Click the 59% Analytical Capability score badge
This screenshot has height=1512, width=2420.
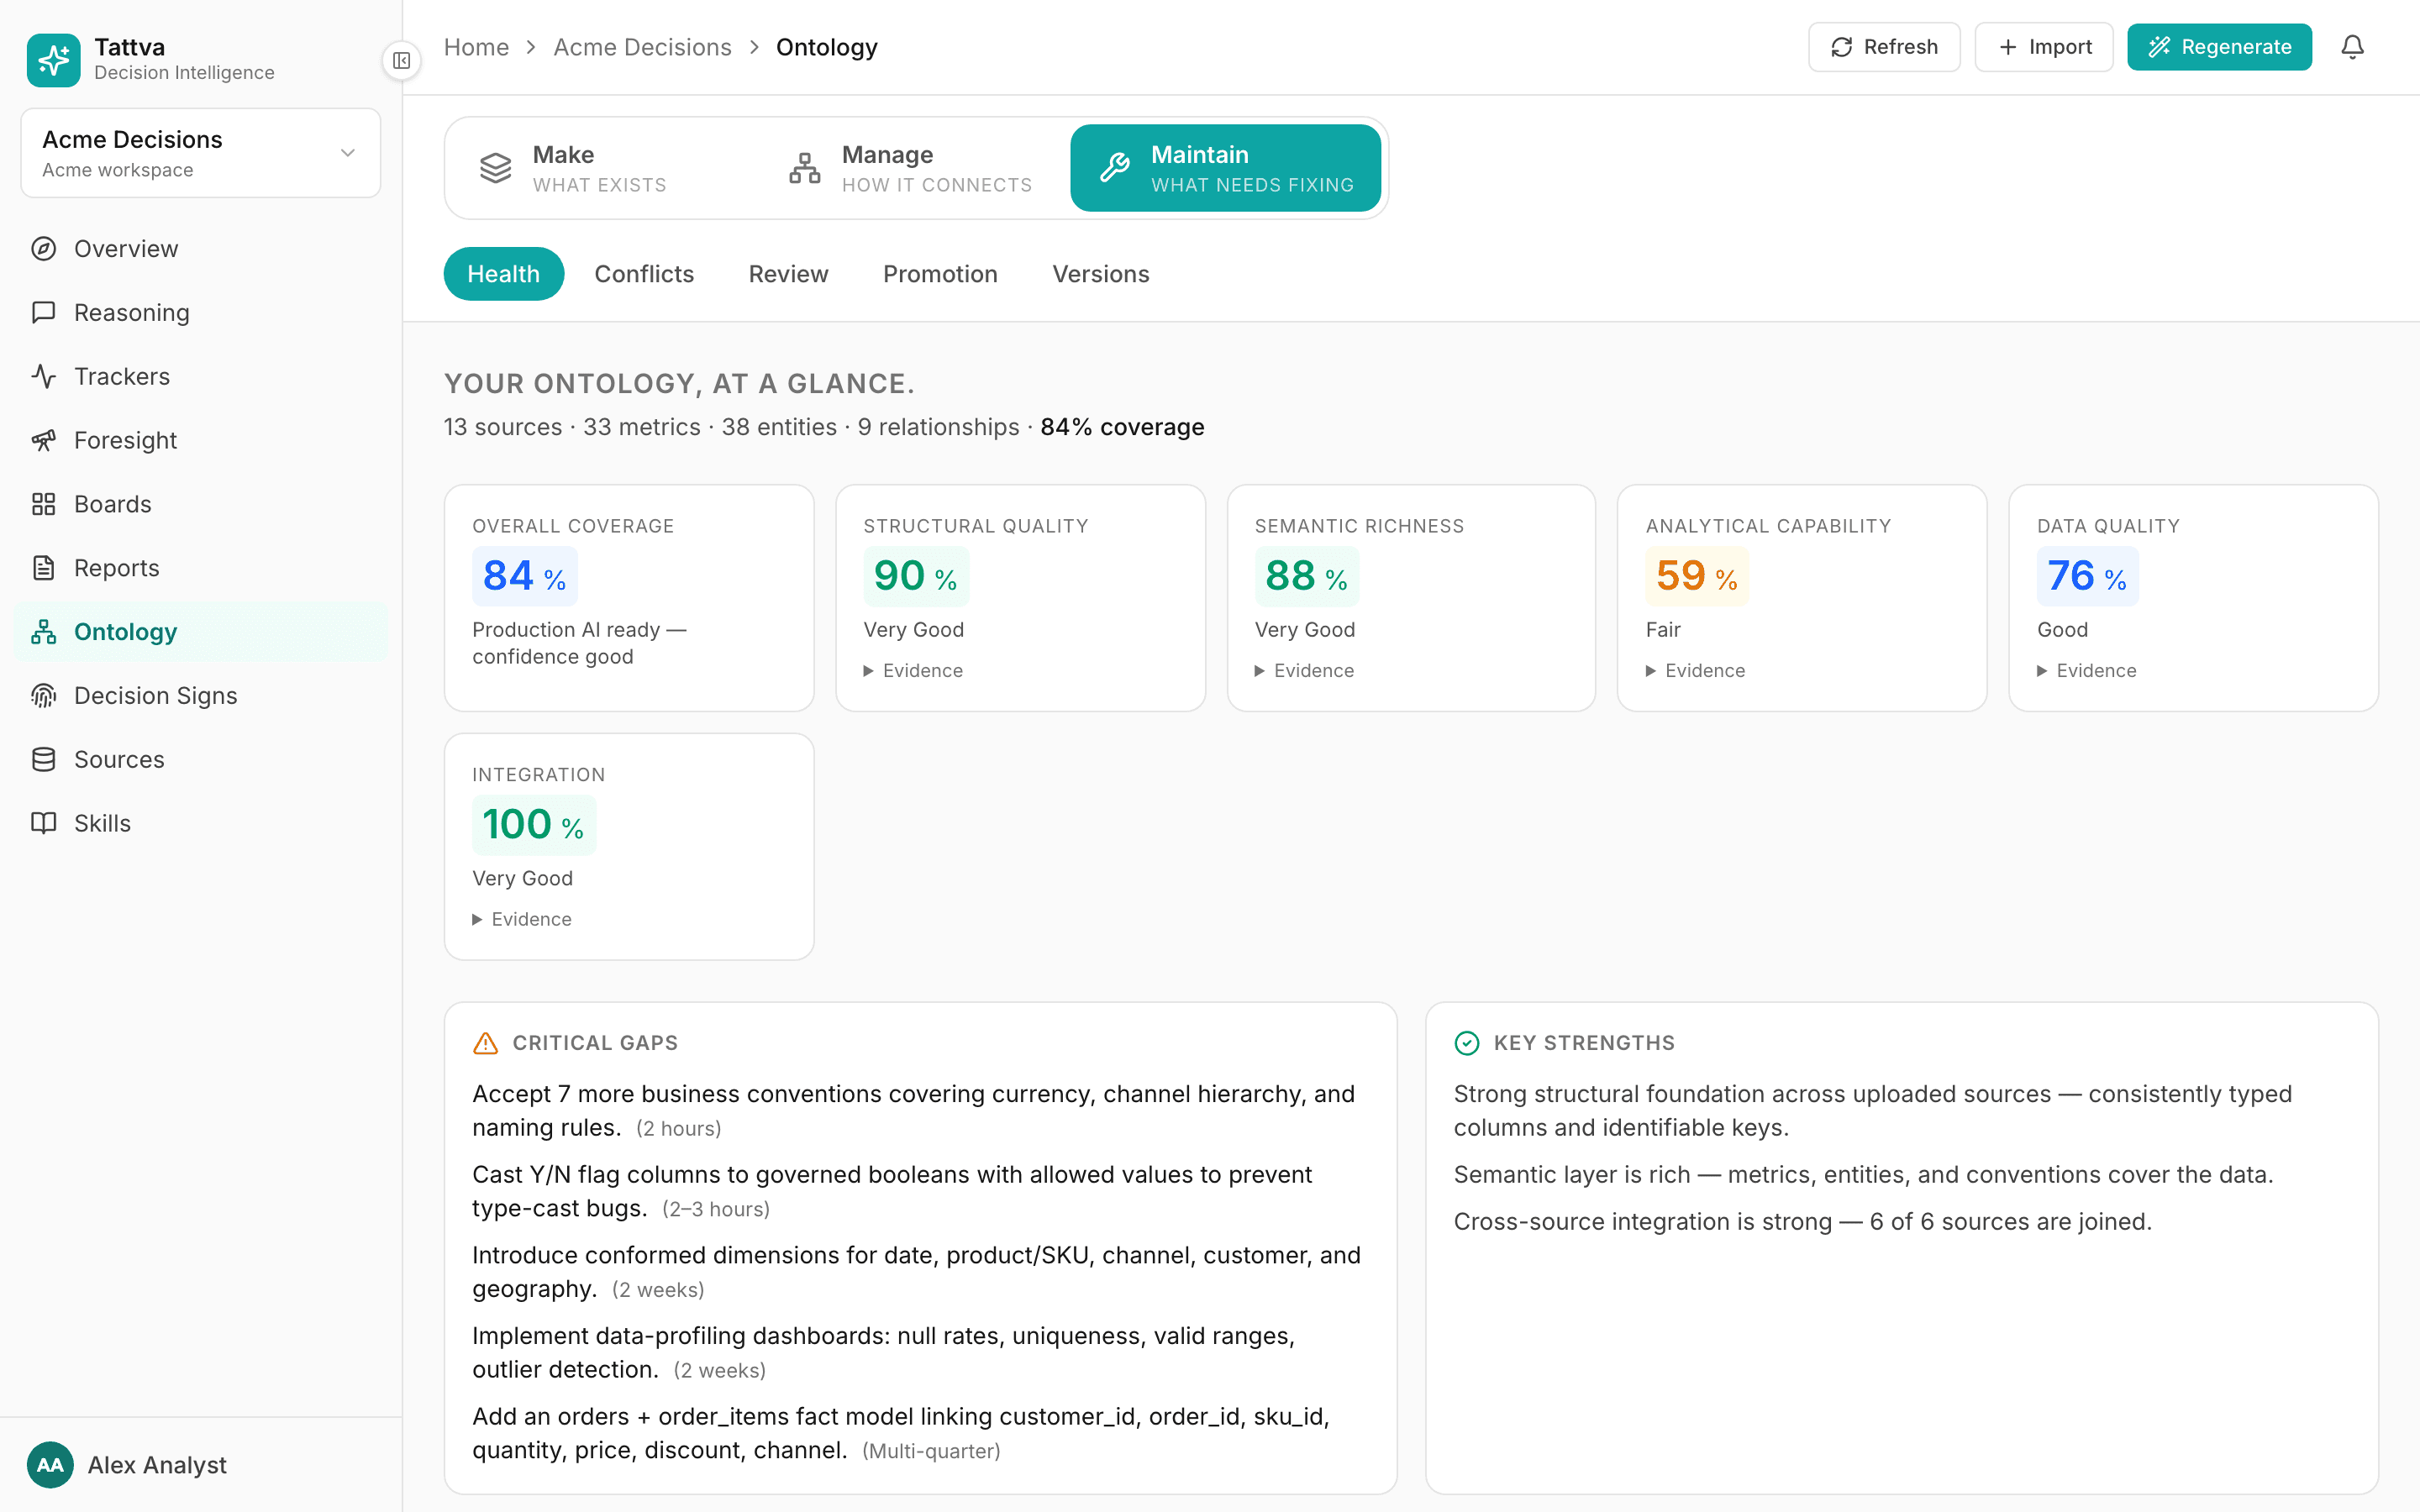[x=1697, y=576]
